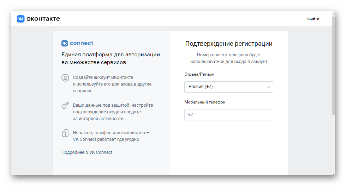This screenshot has height=188, width=346.
Task: Click the connect wordmark text
Action: coord(82,43)
